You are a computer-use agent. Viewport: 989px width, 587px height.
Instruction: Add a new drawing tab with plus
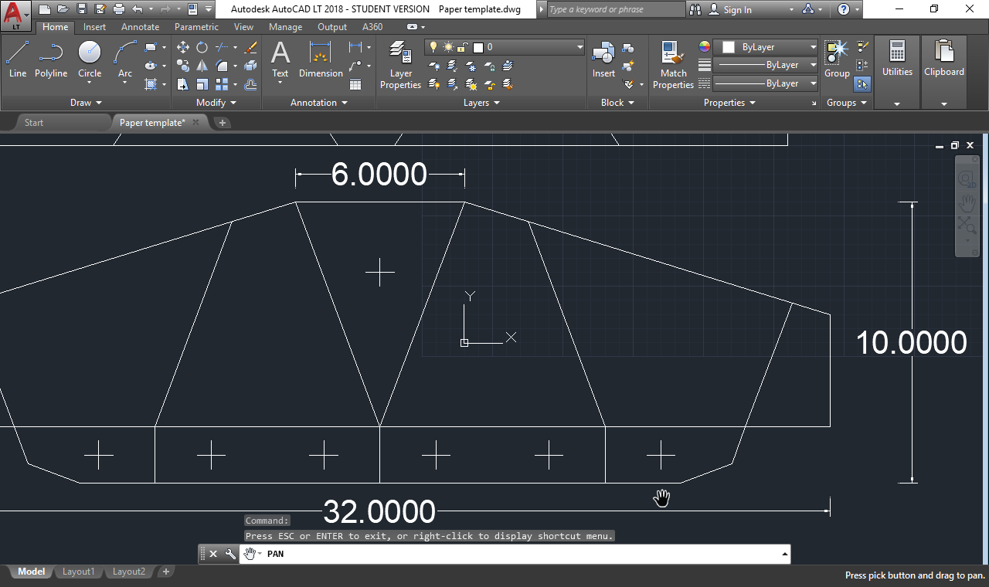click(x=222, y=123)
